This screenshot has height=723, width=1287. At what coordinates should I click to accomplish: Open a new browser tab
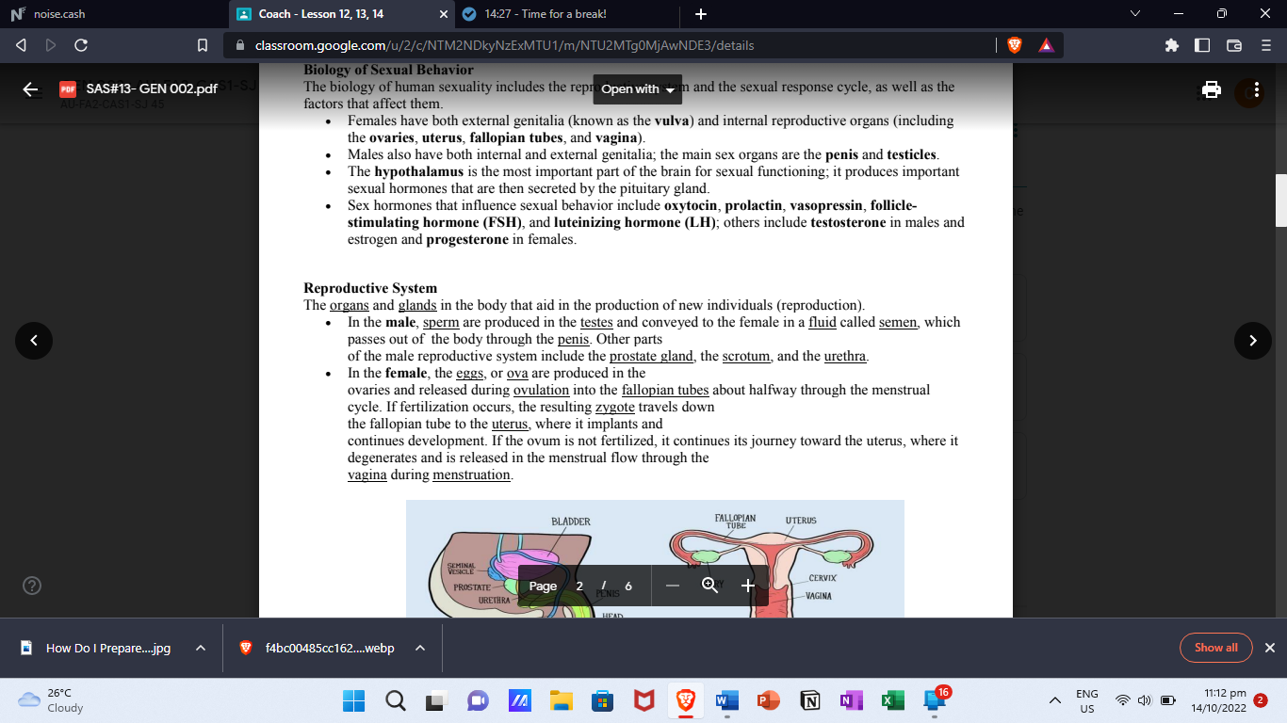(700, 14)
